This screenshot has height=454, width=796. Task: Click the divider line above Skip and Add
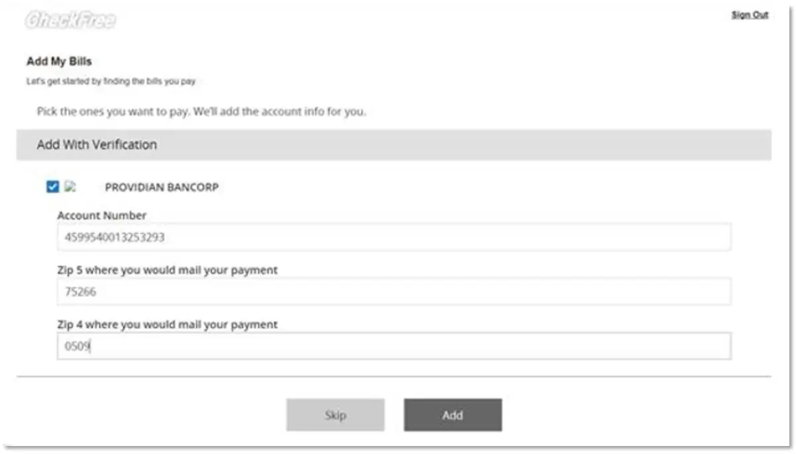(x=394, y=376)
